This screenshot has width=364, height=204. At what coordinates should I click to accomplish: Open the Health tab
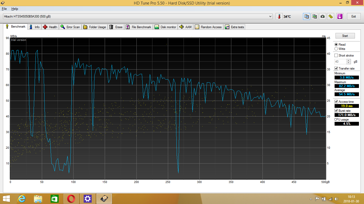(x=50, y=27)
